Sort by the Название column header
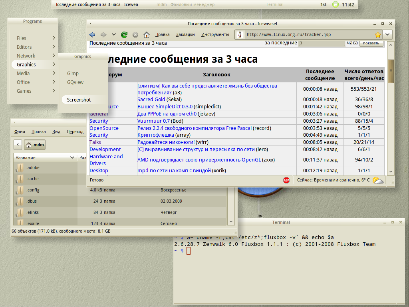409x307 pixels. [45, 157]
